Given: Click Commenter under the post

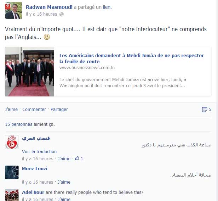Looking at the screenshot, I should (34, 110).
